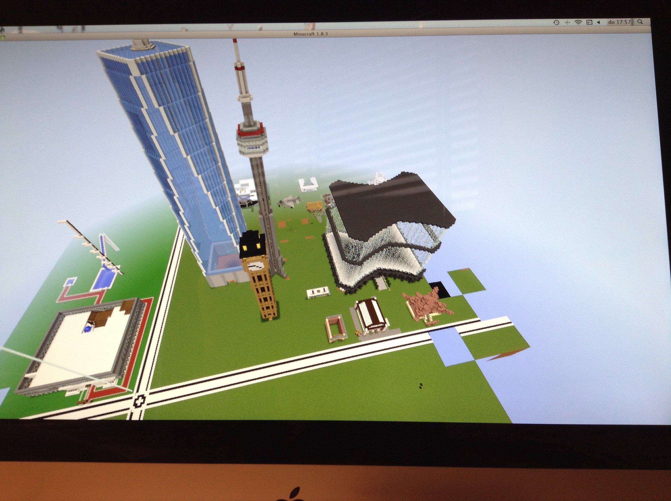Open the clock showing do 17:57
Viewport: 671px width, 501px height.
[620, 22]
